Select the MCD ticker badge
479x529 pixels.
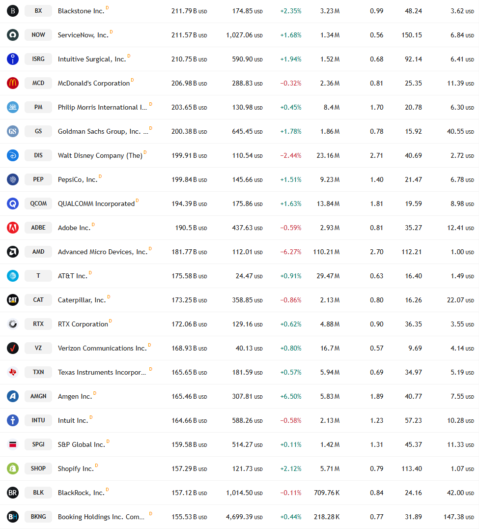pos(38,83)
